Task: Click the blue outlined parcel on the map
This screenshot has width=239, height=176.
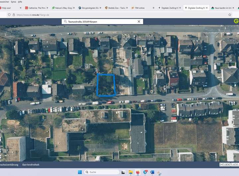Action: [x=106, y=85]
